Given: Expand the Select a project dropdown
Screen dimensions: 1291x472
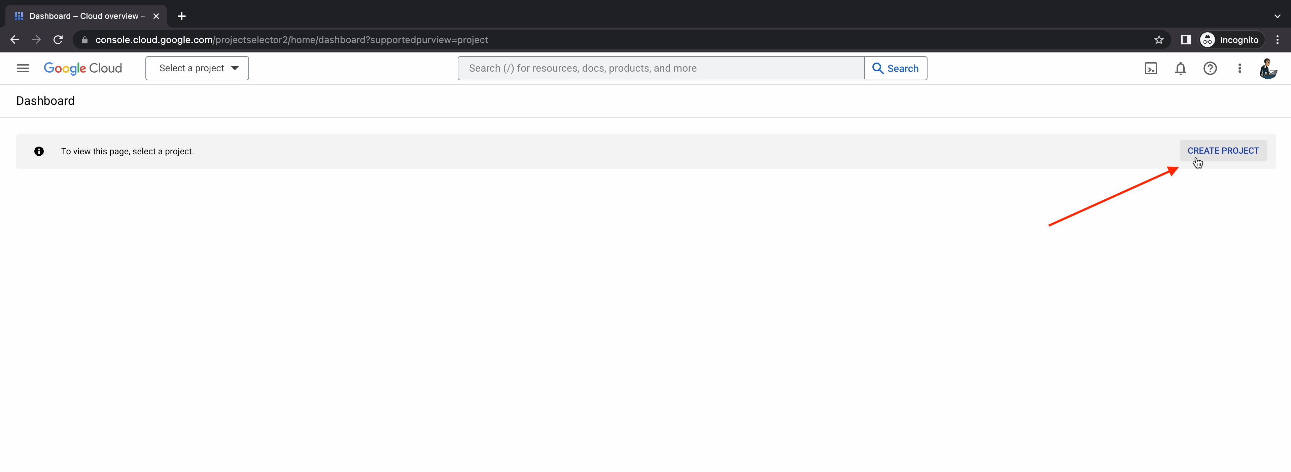Looking at the screenshot, I should pos(197,68).
